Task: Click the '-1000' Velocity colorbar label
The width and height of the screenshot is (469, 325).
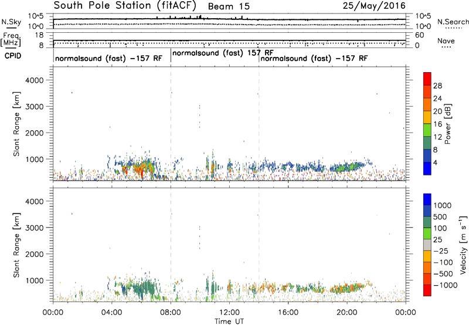Action: [446, 285]
